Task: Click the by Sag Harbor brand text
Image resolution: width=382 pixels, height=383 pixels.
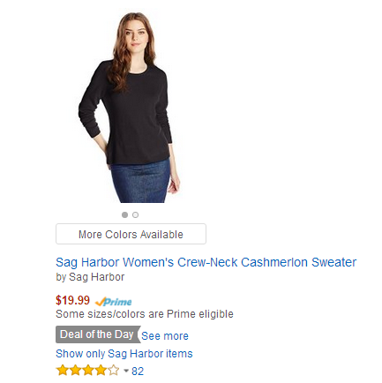Action: 90,277
